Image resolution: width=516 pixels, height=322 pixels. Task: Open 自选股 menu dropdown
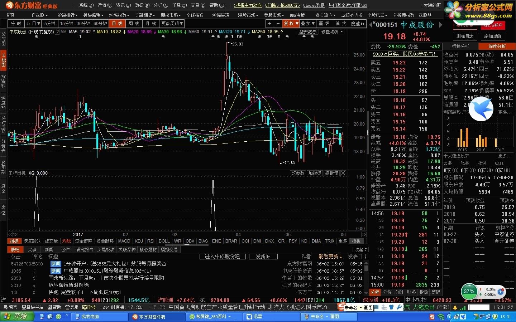click(x=39, y=15)
